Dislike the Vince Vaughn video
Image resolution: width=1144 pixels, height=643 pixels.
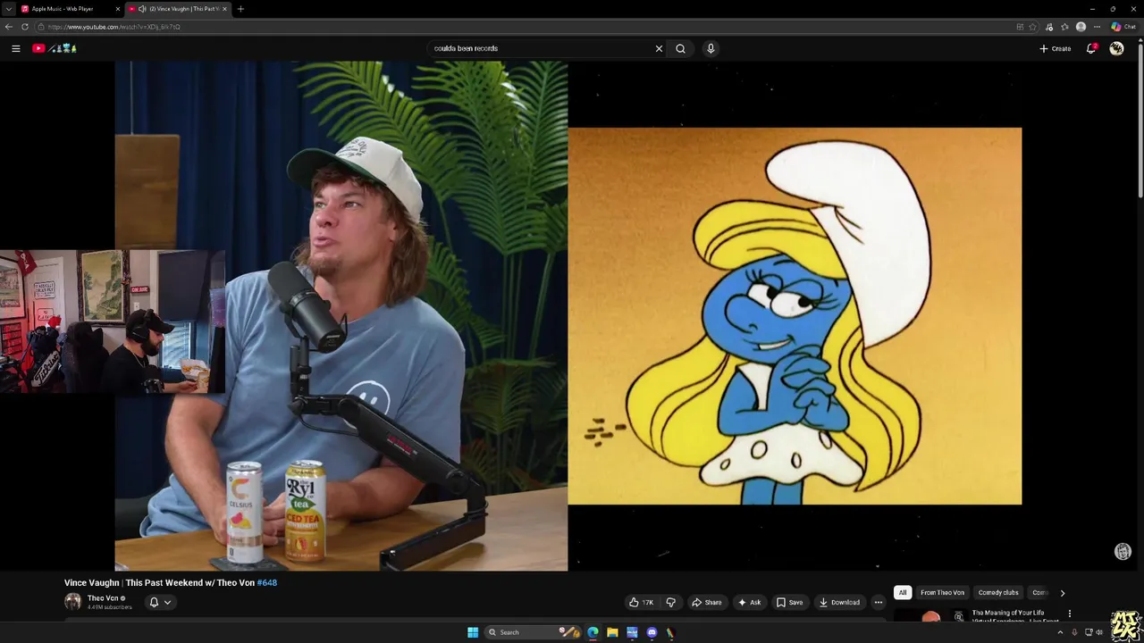pos(671,602)
